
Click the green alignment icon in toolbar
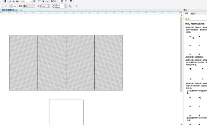66,1
